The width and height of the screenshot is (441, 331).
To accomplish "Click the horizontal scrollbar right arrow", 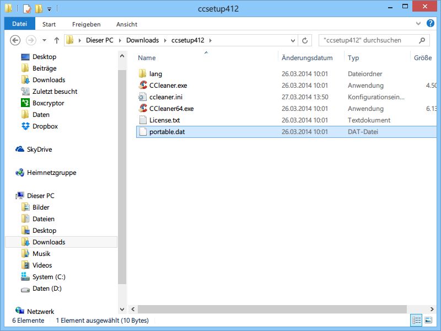I will point(432,309).
